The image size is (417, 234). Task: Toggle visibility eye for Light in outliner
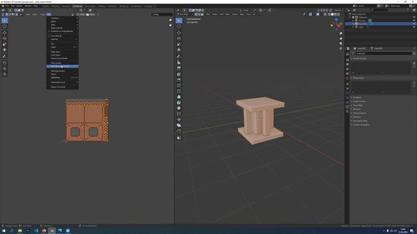tap(414, 27)
